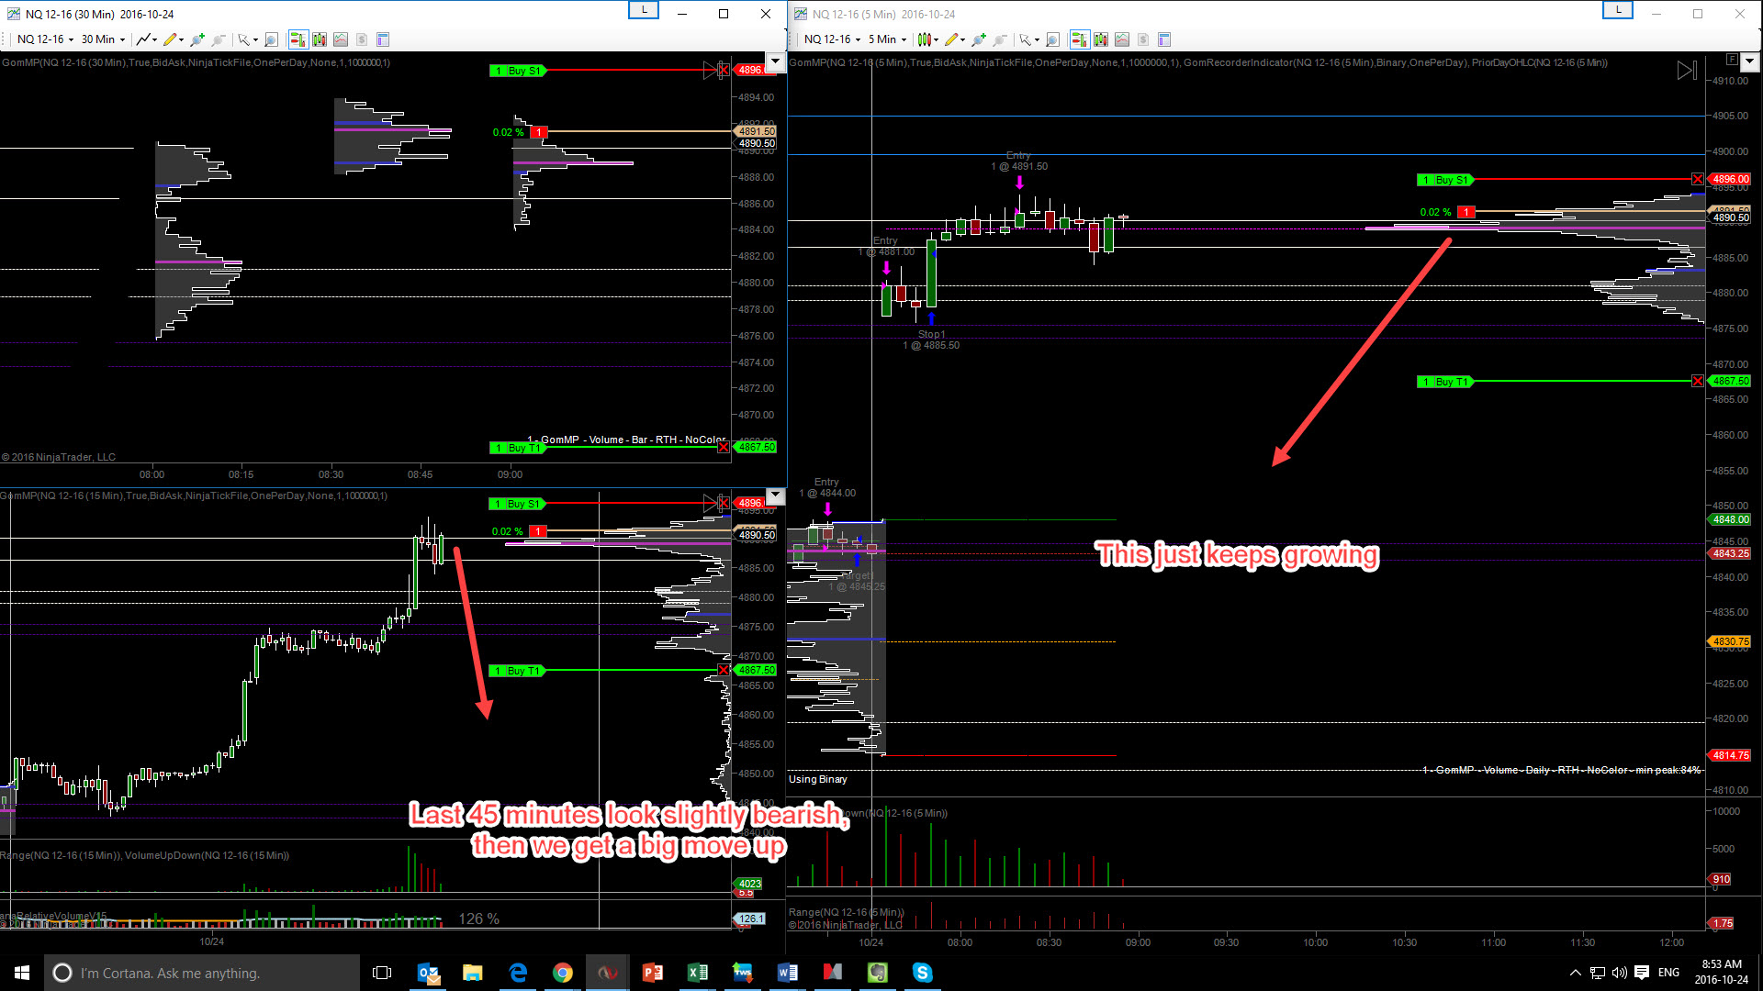The image size is (1763, 991).
Task: Open Strategies dollar icon in 30 Min window
Action: 362,39
